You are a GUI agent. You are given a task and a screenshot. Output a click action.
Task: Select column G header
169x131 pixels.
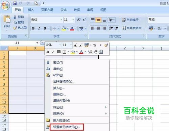[x=125, y=49]
